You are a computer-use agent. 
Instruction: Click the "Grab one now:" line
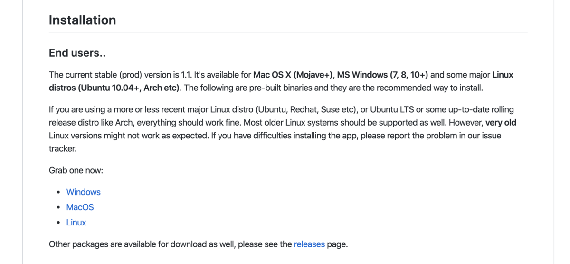click(x=76, y=170)
